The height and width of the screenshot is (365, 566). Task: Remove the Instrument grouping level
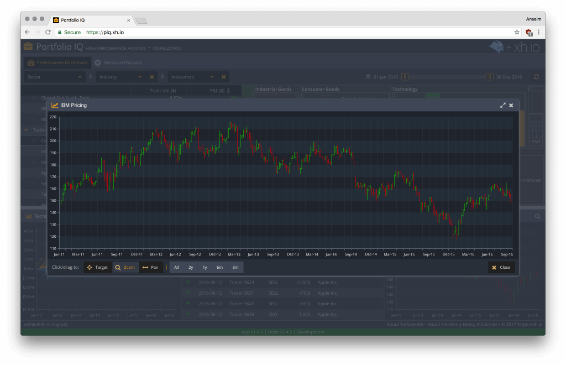tap(224, 77)
